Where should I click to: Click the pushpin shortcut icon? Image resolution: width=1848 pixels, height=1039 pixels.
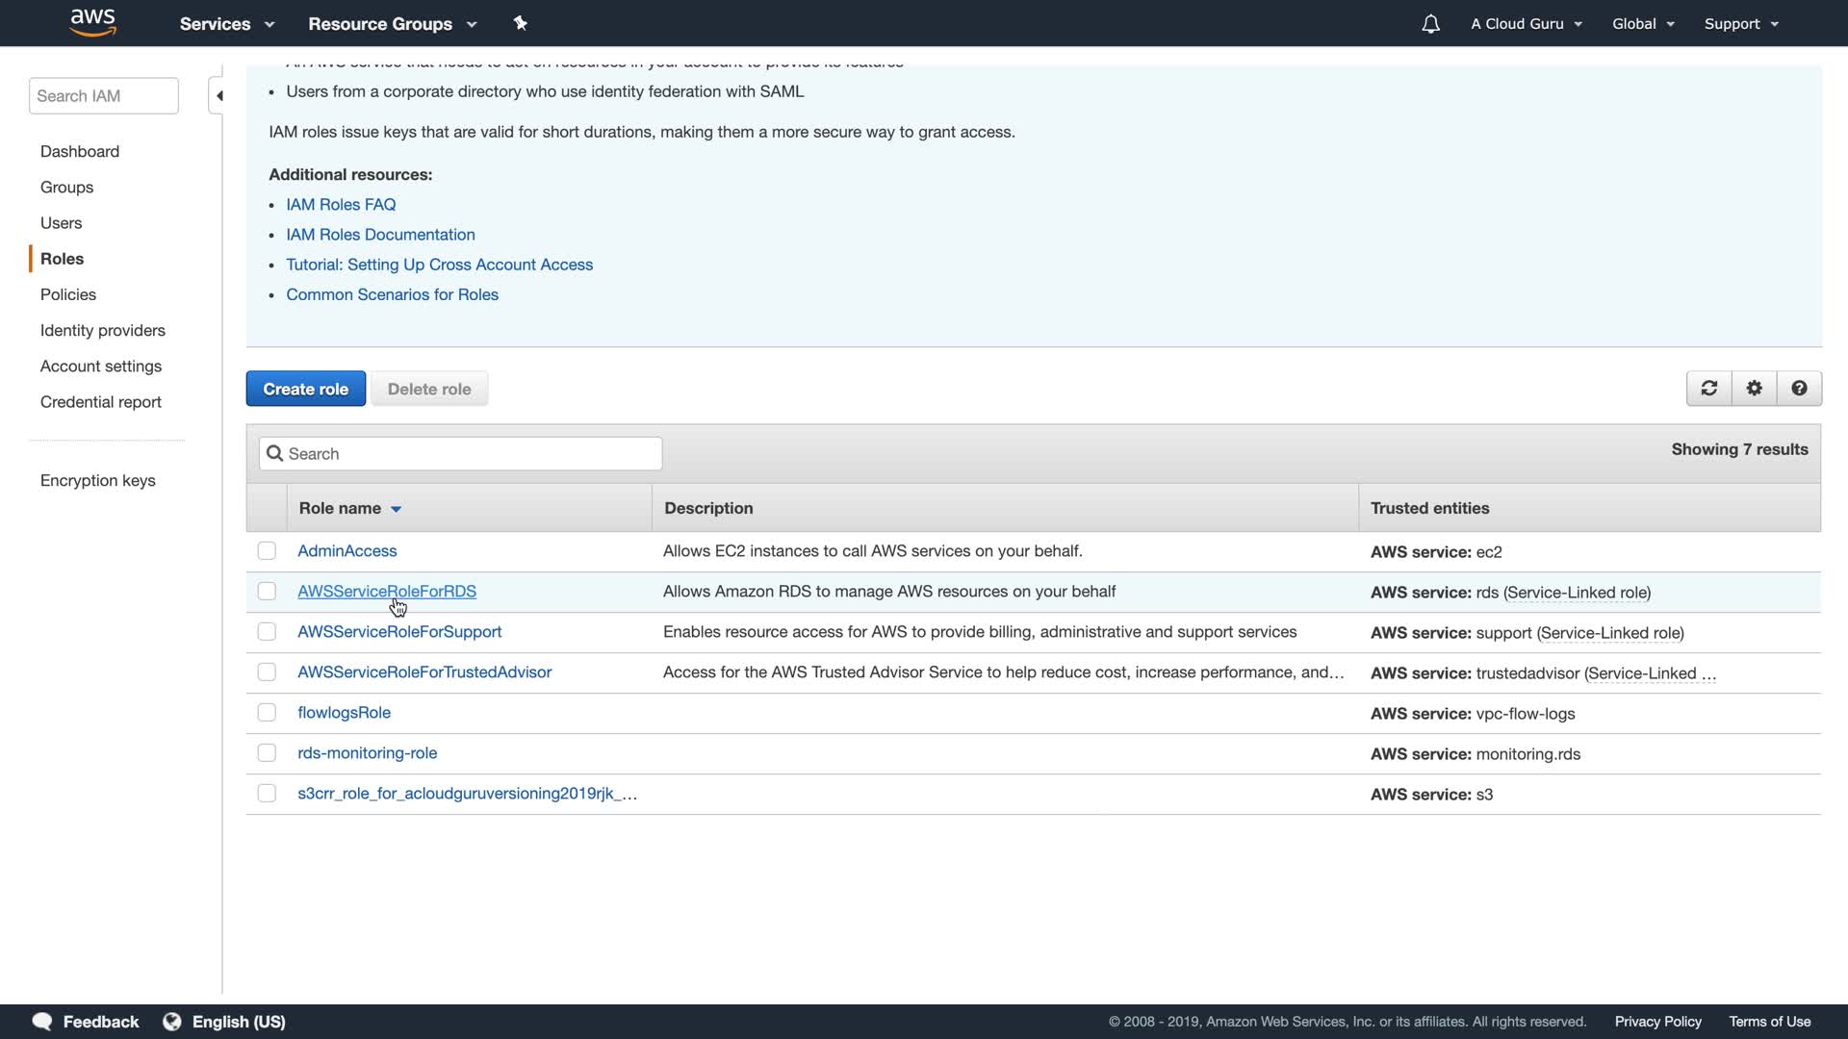[520, 23]
